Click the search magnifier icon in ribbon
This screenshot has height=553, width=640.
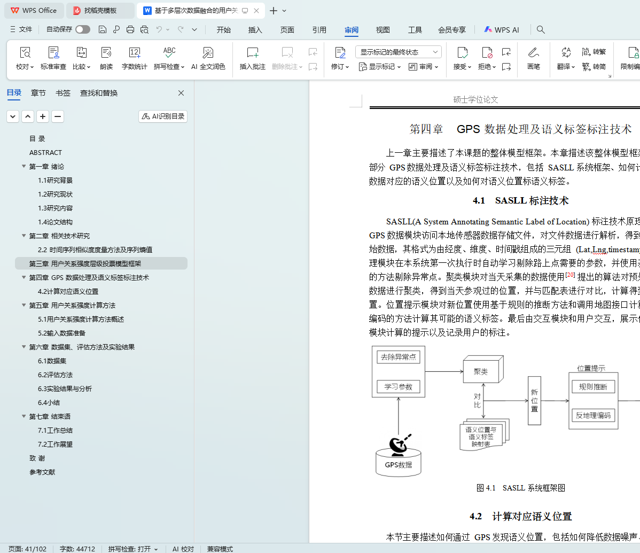click(x=541, y=30)
